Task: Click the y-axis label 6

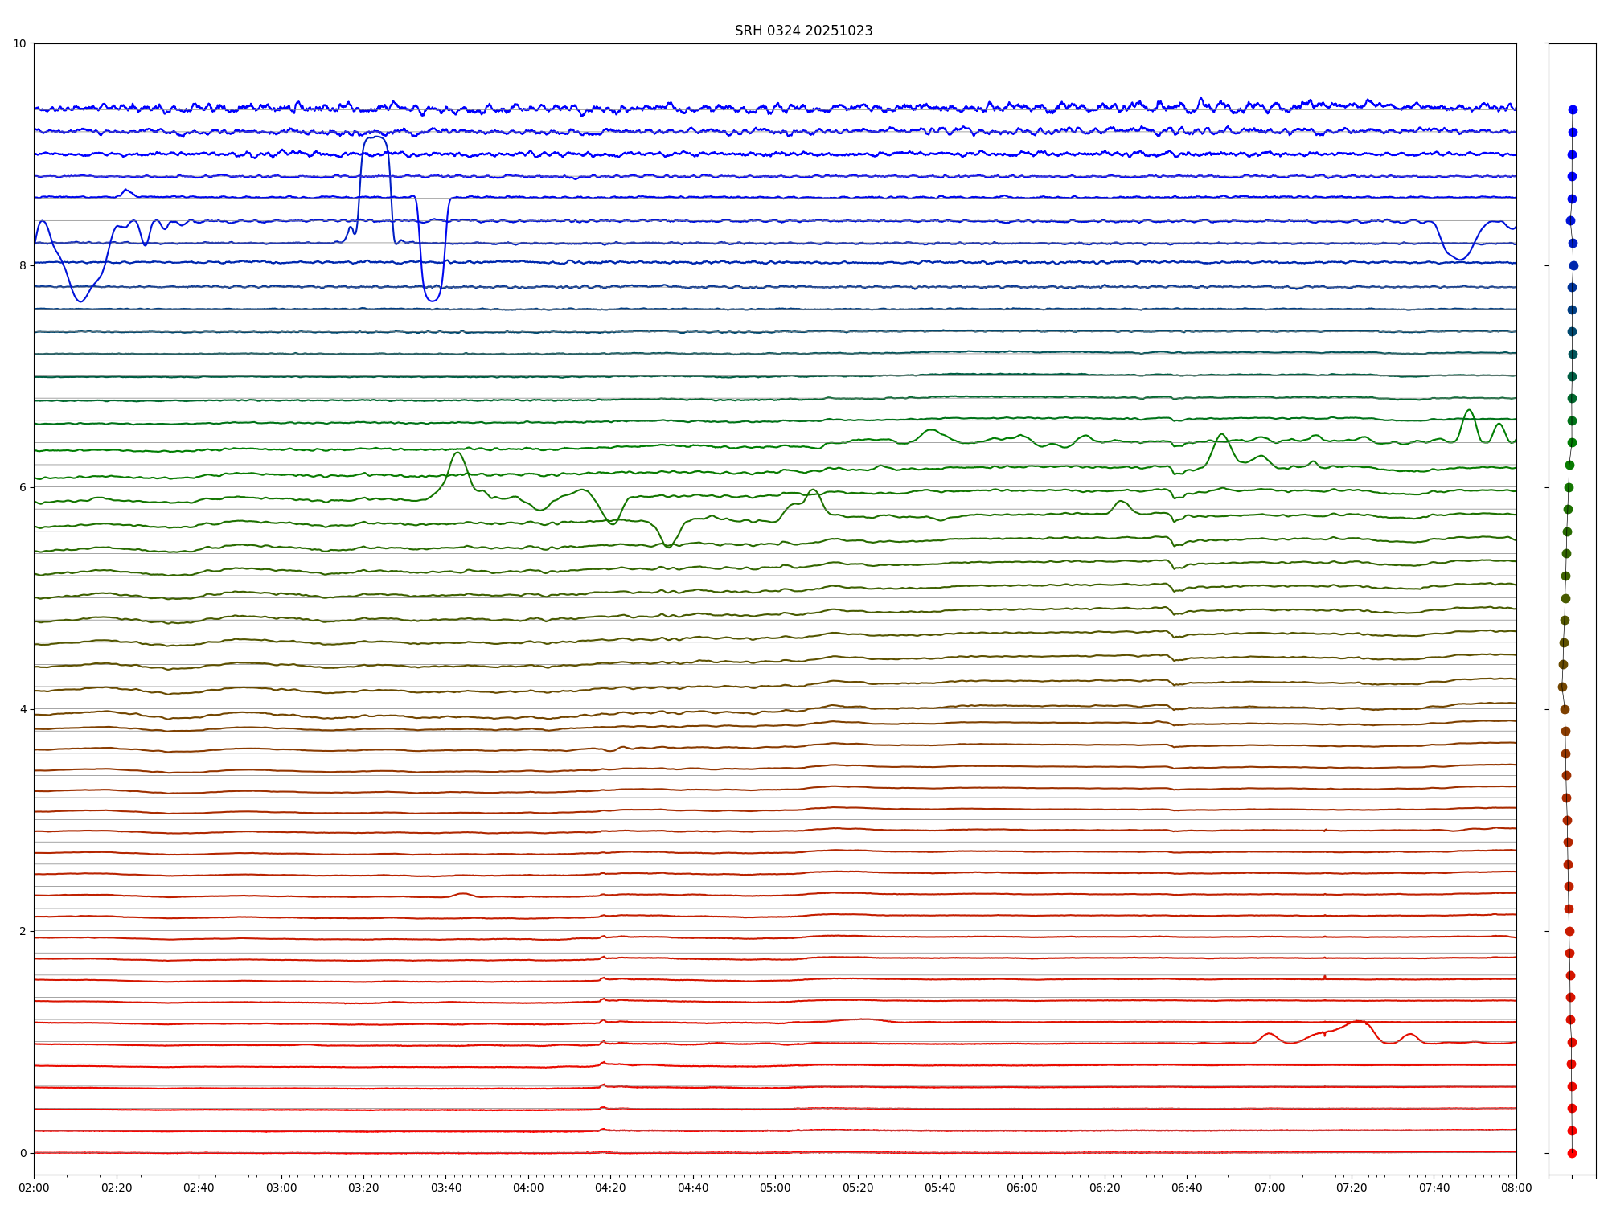Action: (23, 487)
